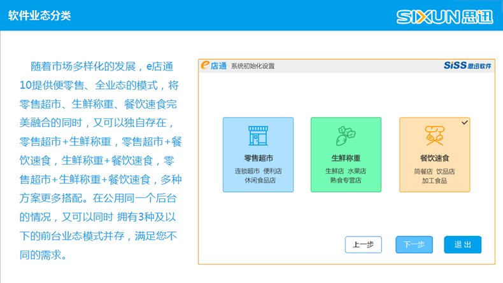Click the radish icon in 生鲜称重 card

coord(346,135)
